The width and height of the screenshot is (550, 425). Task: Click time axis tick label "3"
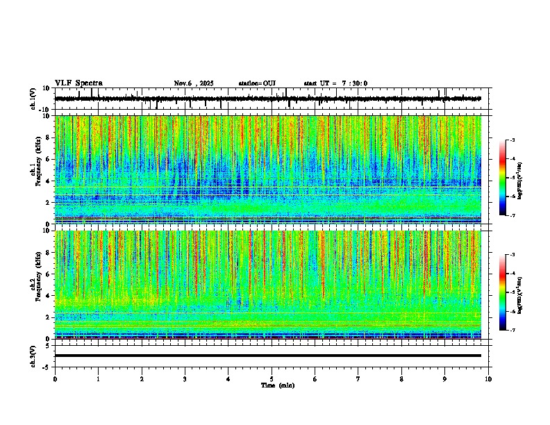(185, 379)
